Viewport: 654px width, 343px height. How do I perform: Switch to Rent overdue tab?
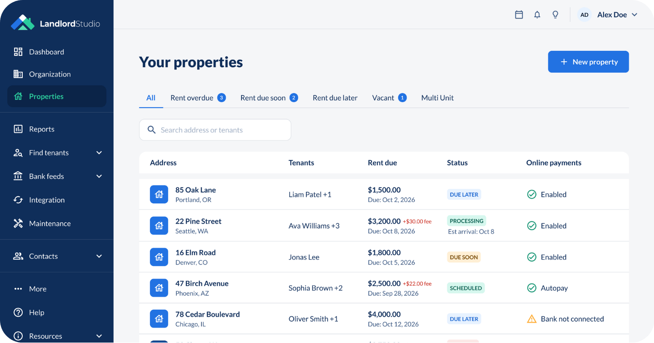(x=198, y=98)
